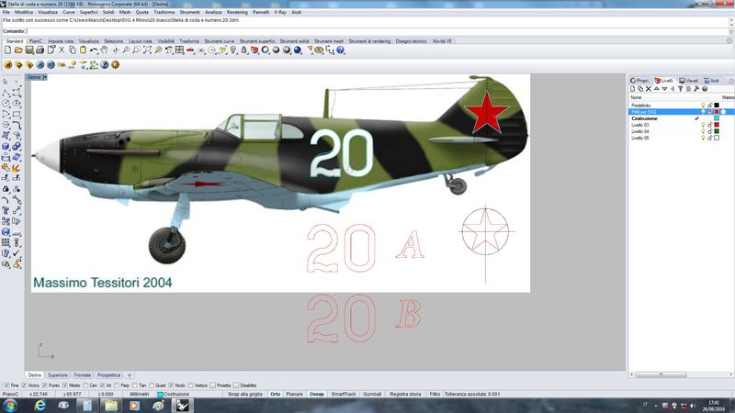Switch to the Strumenti curve toolbar tab
The height and width of the screenshot is (413, 735).
click(220, 41)
